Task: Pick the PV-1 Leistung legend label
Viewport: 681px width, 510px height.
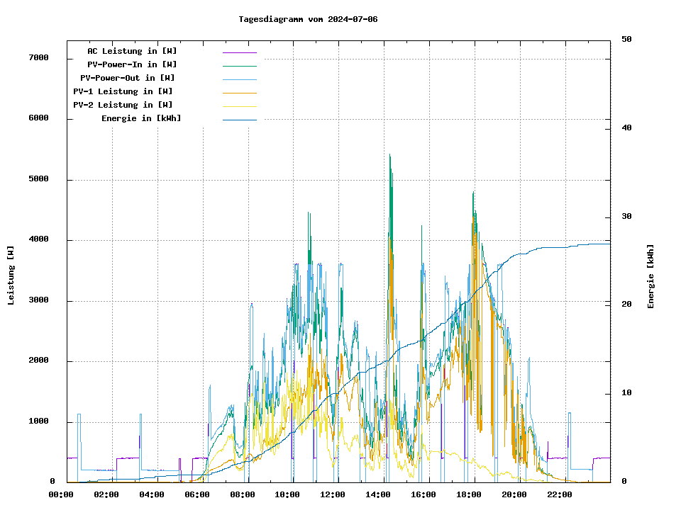Action: click(x=123, y=91)
